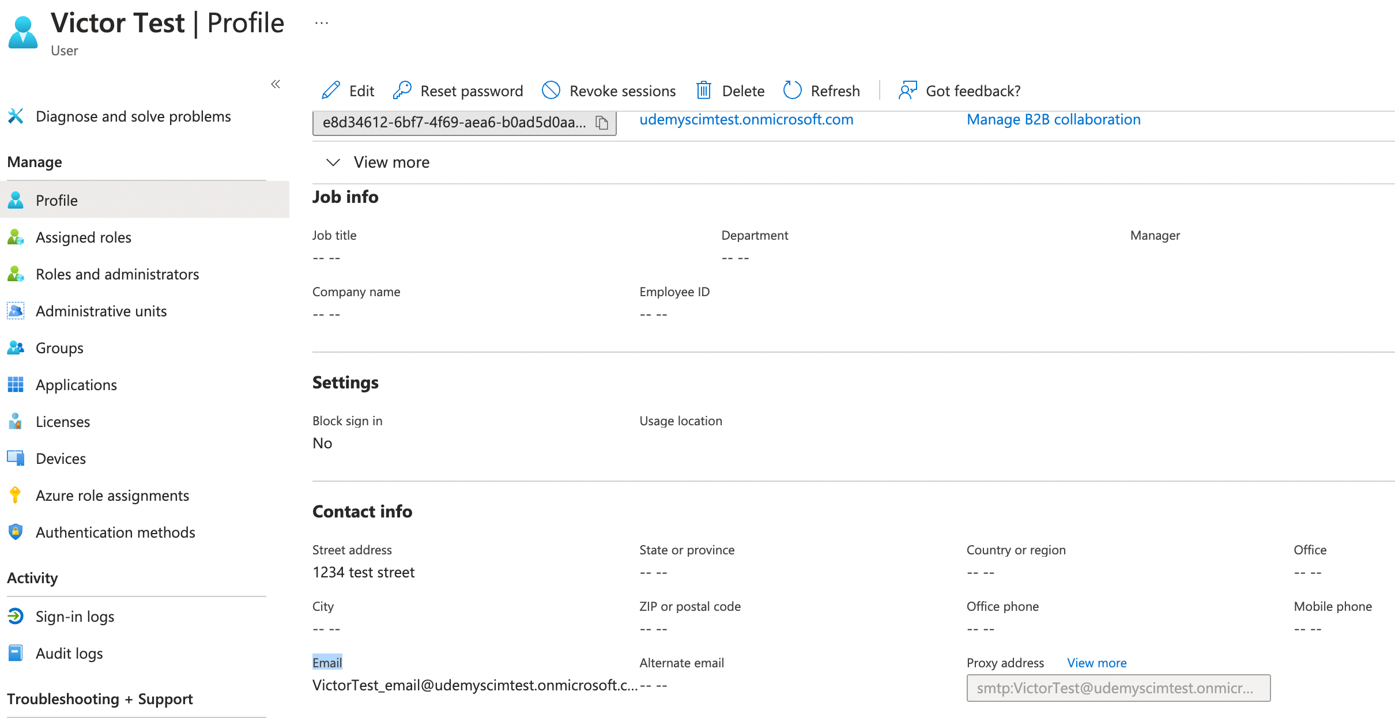The width and height of the screenshot is (1395, 718).
Task: Click the Refresh circular arrow icon
Action: coord(792,90)
